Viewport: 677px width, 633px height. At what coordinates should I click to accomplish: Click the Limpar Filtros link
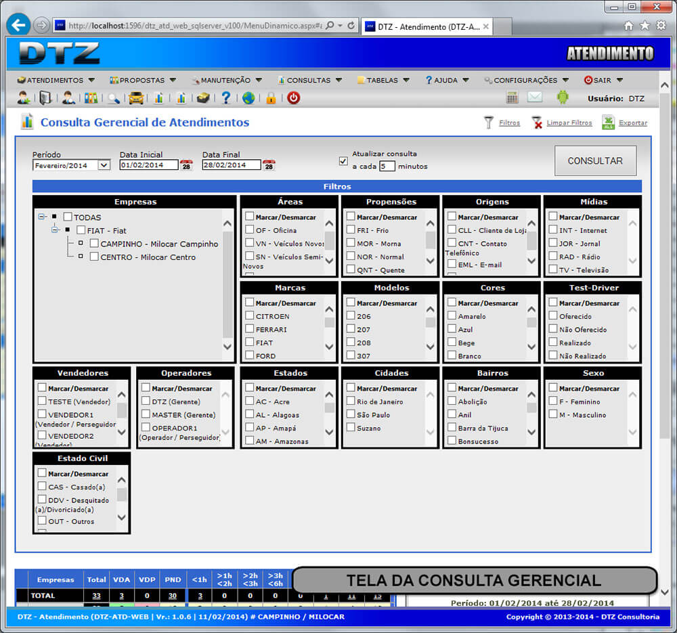(x=569, y=123)
